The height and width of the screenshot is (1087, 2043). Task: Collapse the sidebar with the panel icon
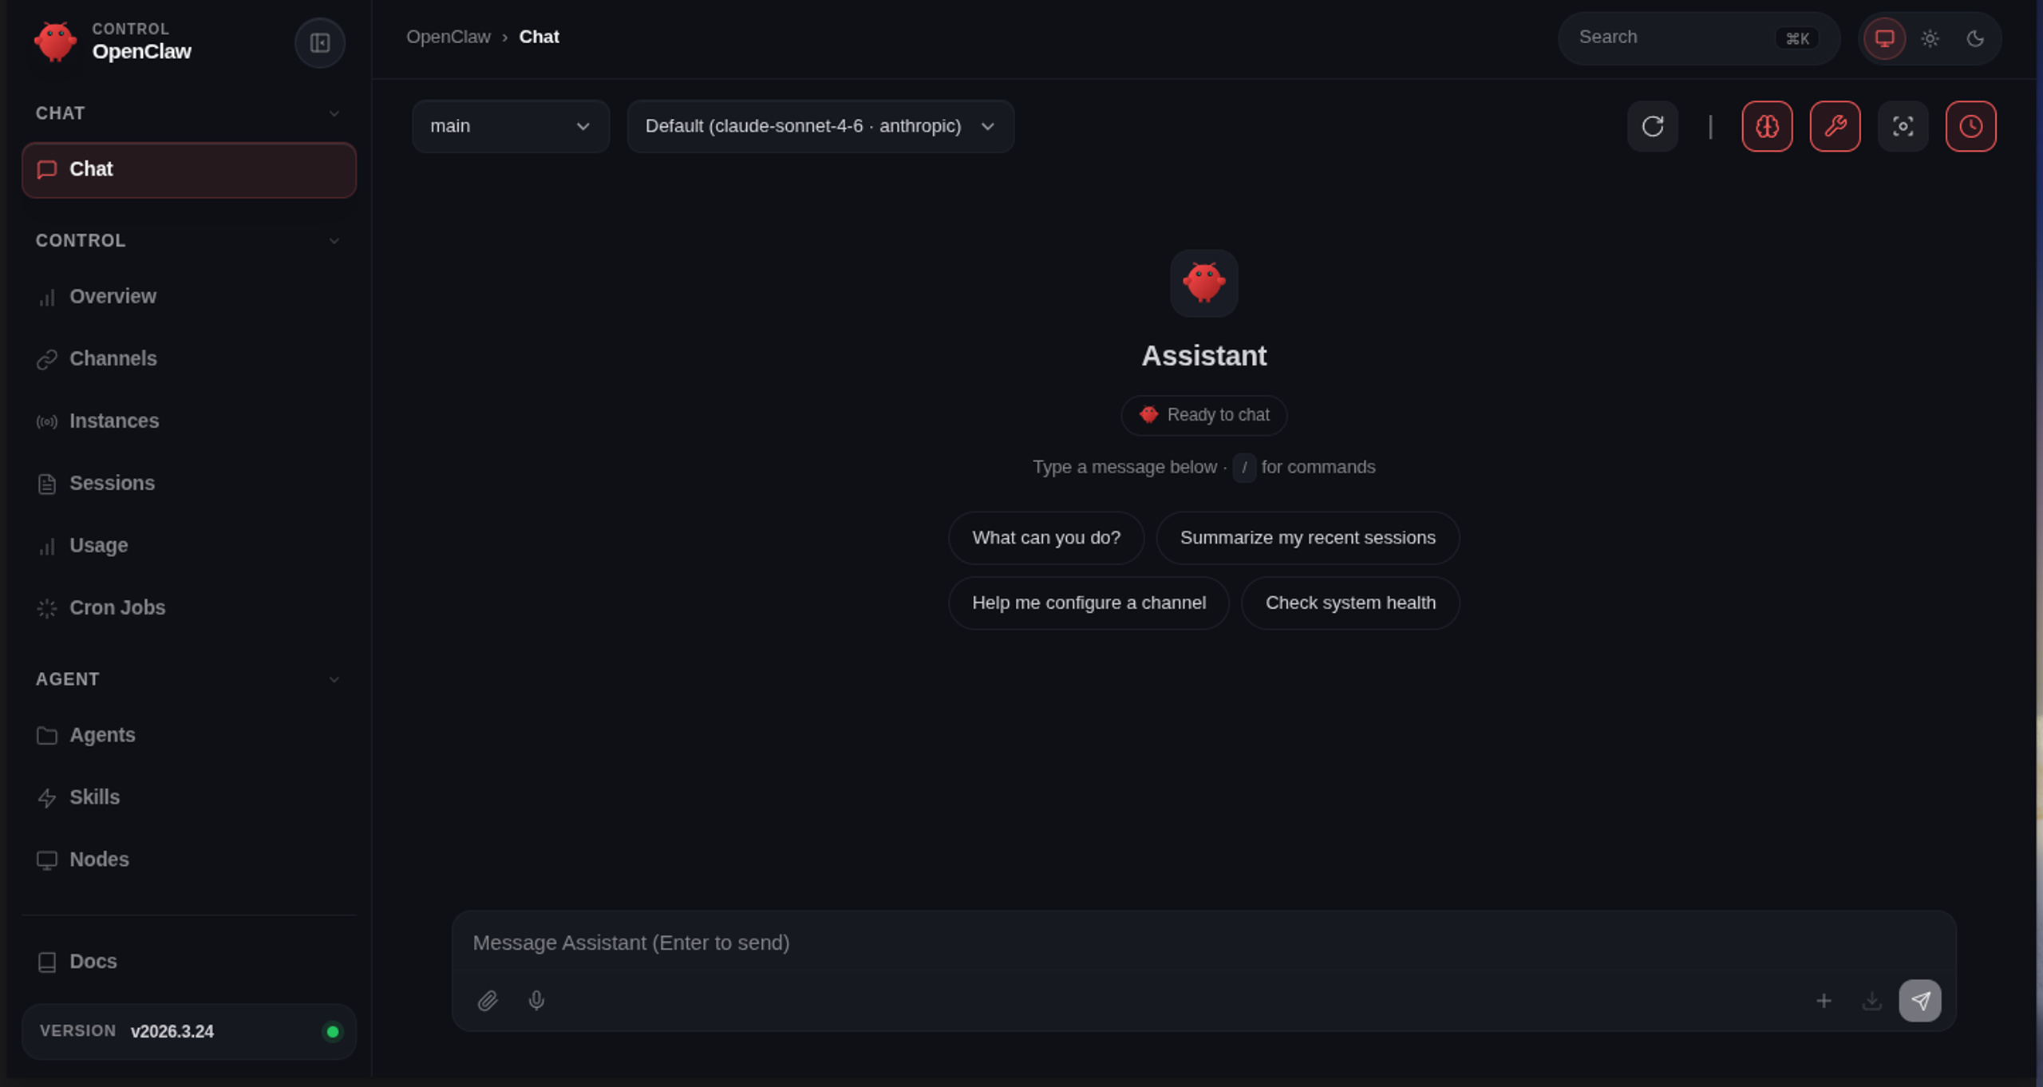(320, 43)
